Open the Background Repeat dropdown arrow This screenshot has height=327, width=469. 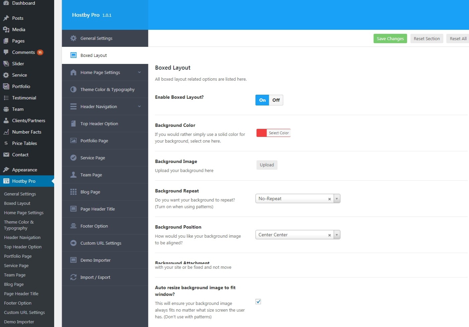[337, 198]
